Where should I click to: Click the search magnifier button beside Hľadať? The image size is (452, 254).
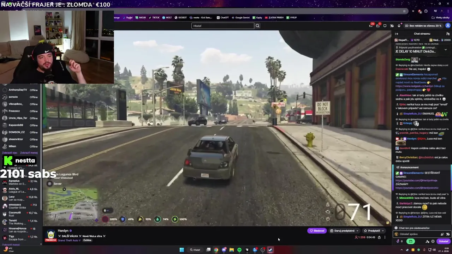(257, 26)
